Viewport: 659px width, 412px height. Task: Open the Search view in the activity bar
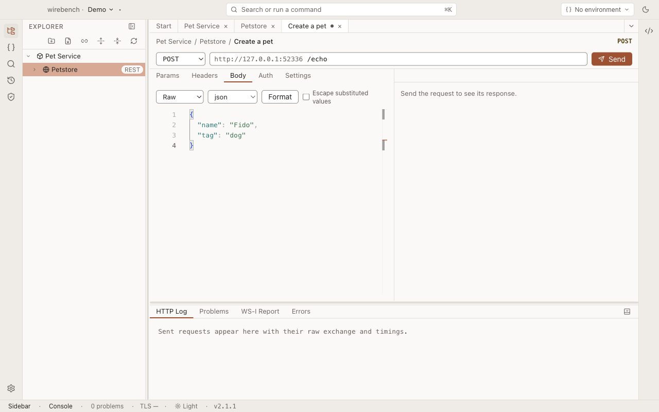(x=11, y=64)
